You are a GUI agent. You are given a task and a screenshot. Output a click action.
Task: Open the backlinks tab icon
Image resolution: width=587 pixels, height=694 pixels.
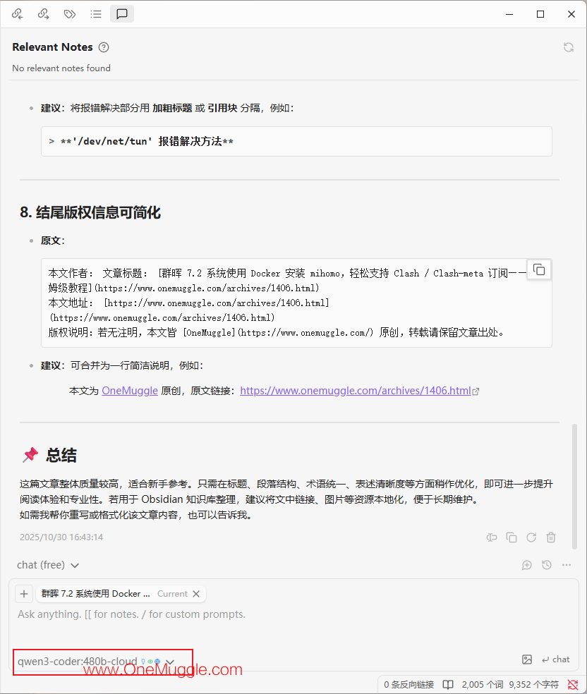click(17, 13)
